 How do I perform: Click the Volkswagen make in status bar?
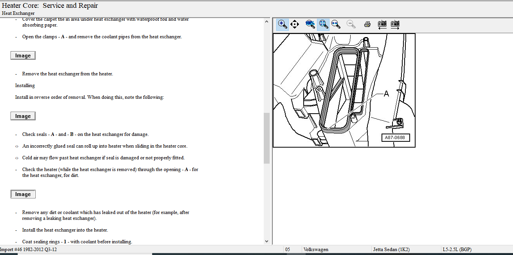pyautogui.click(x=316, y=249)
